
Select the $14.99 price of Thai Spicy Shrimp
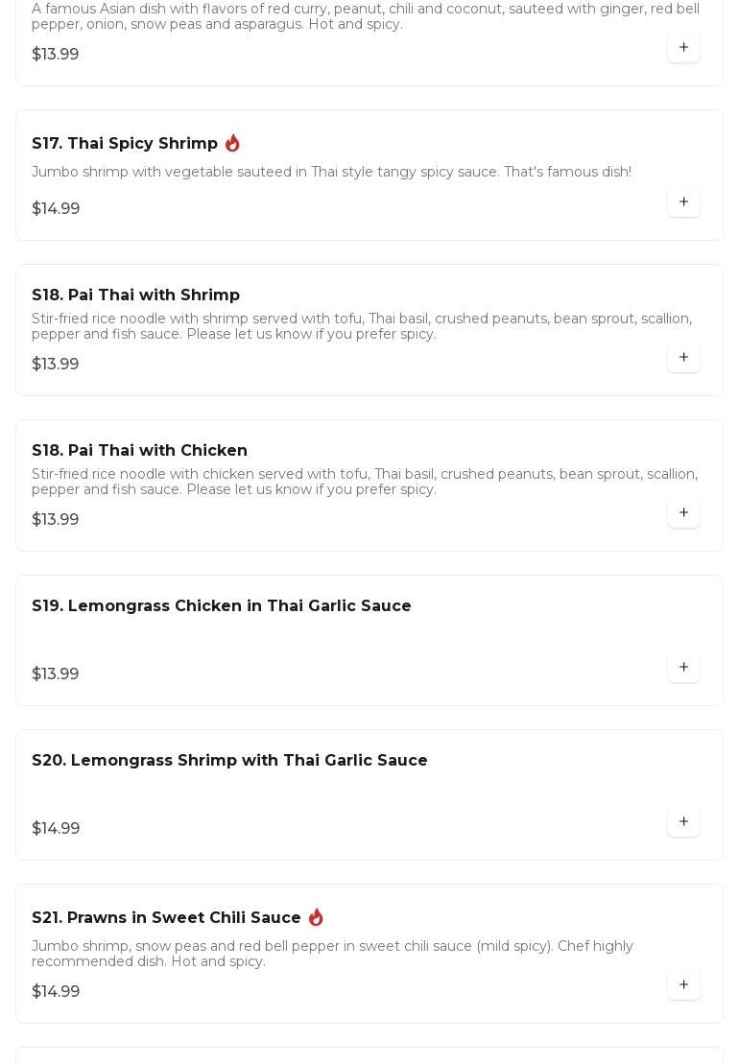56,208
